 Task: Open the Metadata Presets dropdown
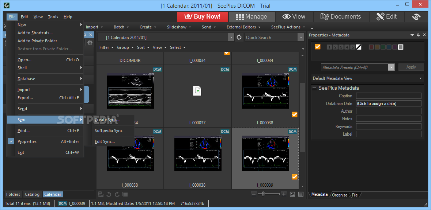[391, 67]
